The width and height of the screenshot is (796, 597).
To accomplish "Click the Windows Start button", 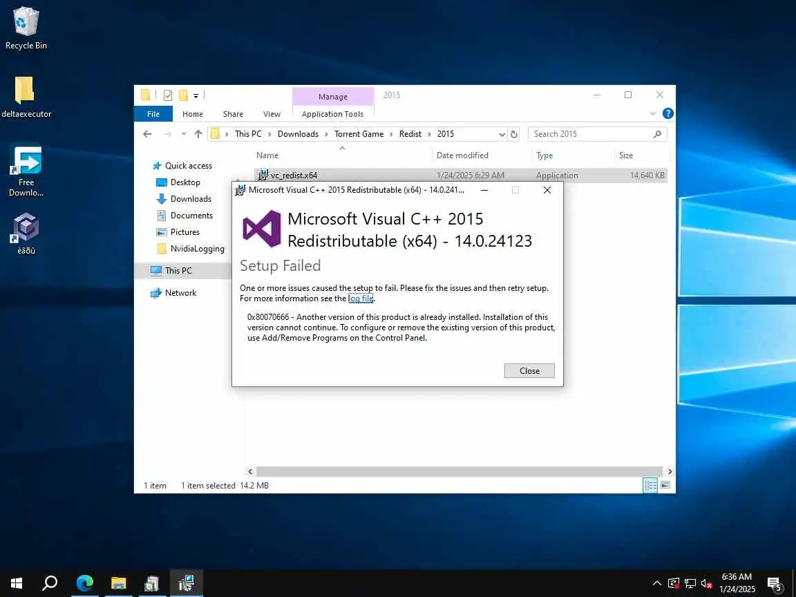I will [17, 582].
